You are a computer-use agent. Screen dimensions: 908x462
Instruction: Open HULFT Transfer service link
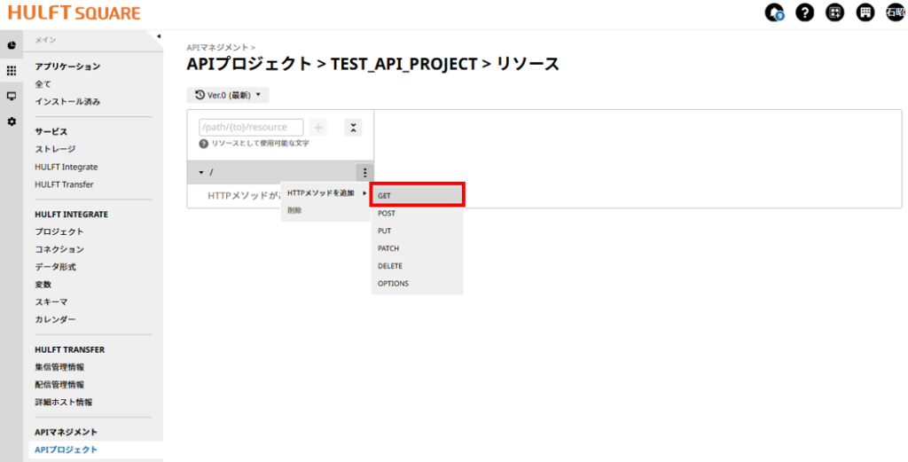(64, 184)
